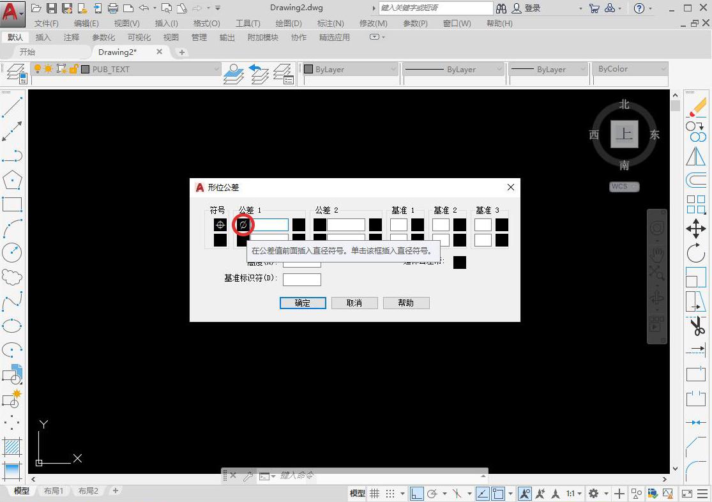Select the Polygon tool
Image resolution: width=712 pixels, height=502 pixels.
(x=13, y=179)
